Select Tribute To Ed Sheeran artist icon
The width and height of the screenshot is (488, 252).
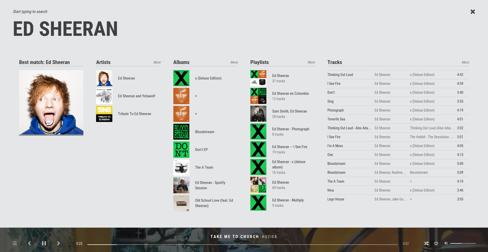click(104, 114)
